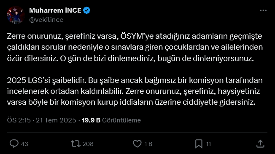This screenshot has height=154, width=275.
Task: Open Muharrem İNCE profile picture
Action: [x=16, y=15]
